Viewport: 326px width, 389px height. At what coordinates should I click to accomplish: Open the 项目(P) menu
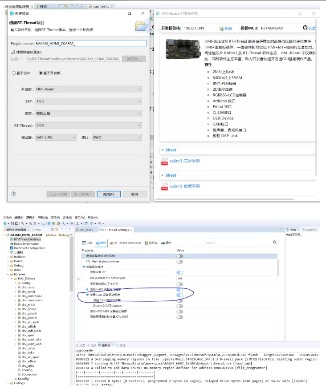point(55,218)
